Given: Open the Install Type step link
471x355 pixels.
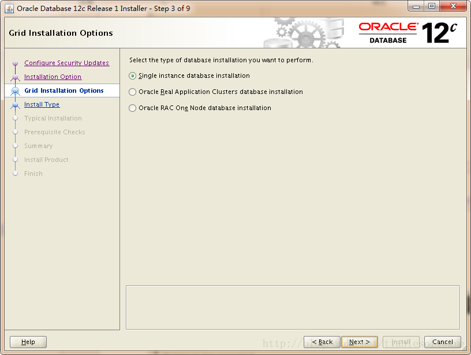Looking at the screenshot, I should click(x=42, y=104).
